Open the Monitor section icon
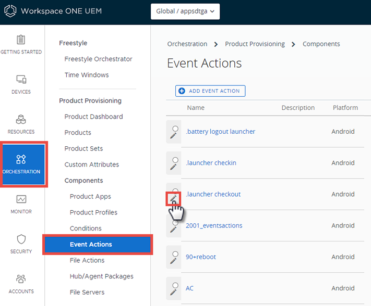This screenshot has width=371, height=306. tap(21, 199)
